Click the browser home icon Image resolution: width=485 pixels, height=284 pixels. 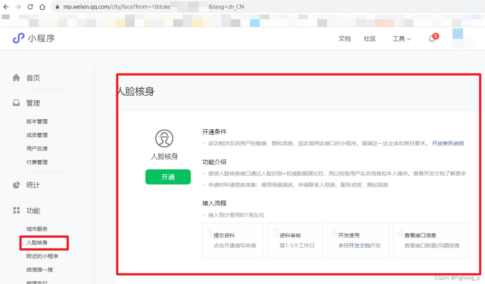42,6
